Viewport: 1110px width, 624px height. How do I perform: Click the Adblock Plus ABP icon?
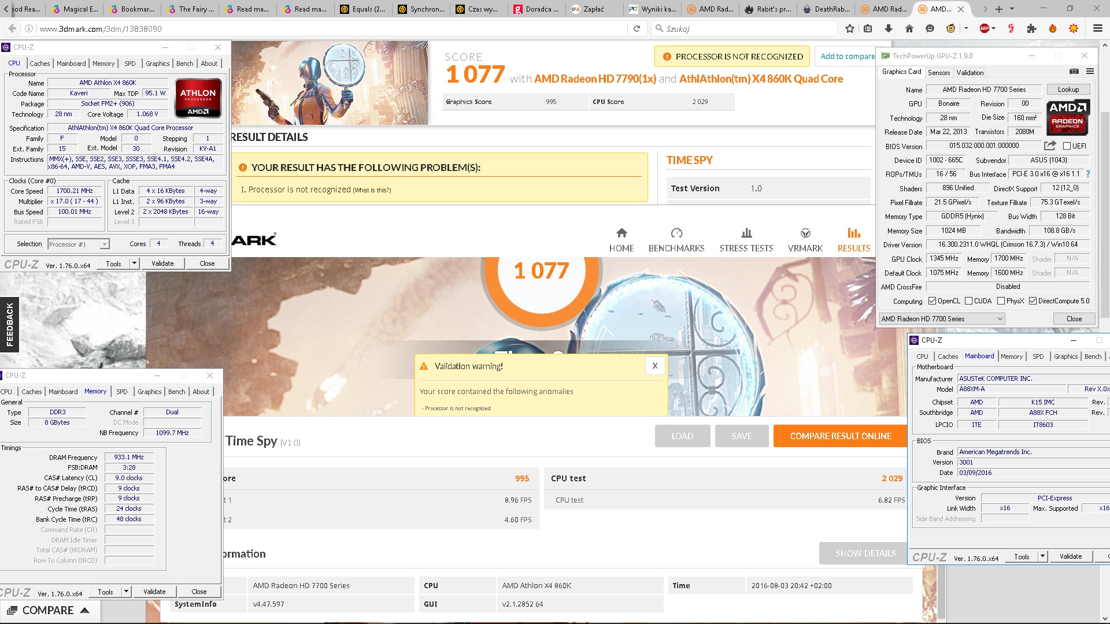click(984, 28)
